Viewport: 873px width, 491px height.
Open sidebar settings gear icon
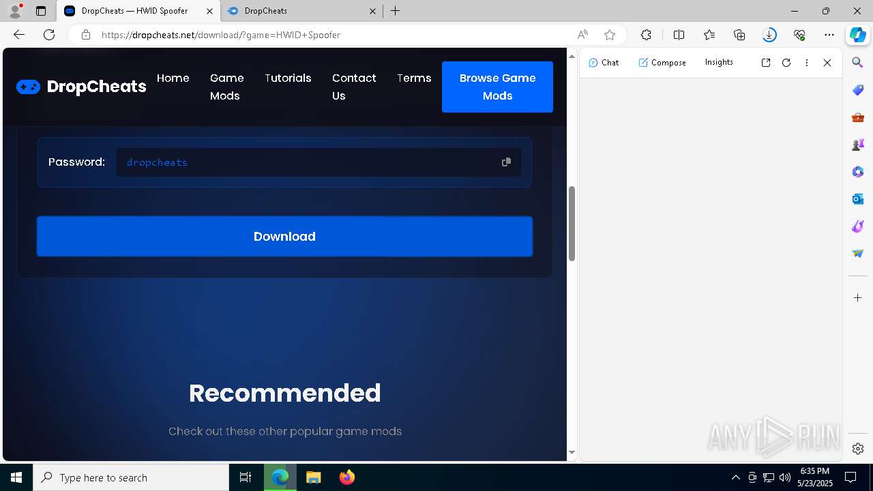pos(858,449)
